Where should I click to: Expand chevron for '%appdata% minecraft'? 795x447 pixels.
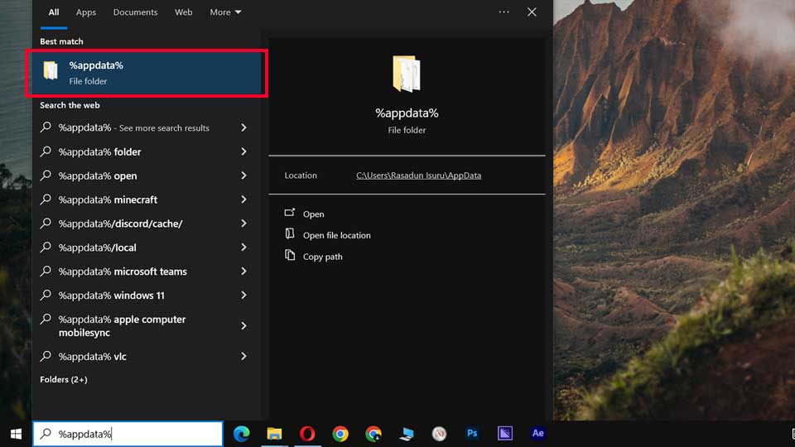coord(243,199)
